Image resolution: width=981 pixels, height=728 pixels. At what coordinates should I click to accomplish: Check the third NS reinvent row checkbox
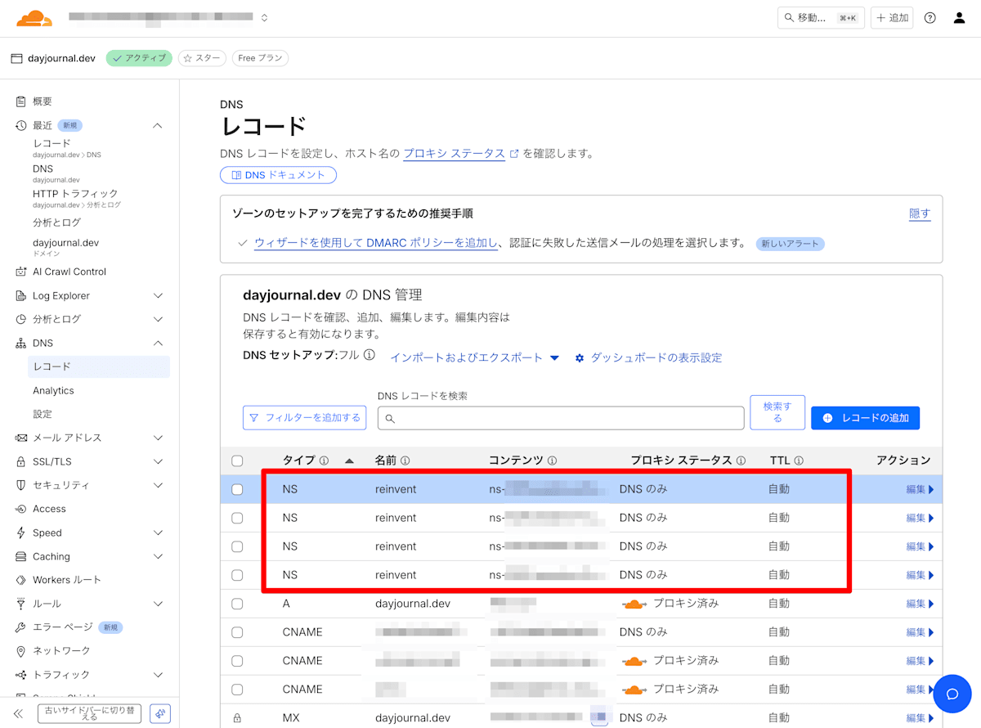(x=237, y=546)
